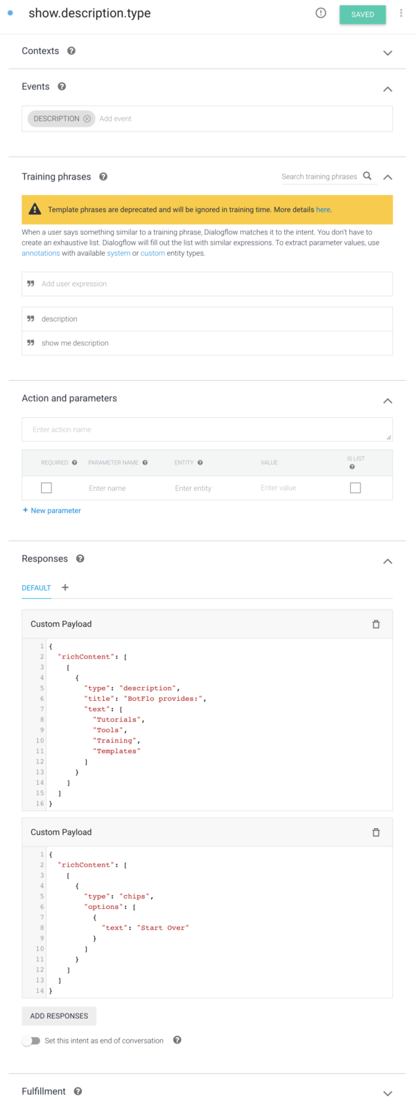Delete the first Custom Payload response
This screenshot has width=416, height=1110.
(x=376, y=624)
